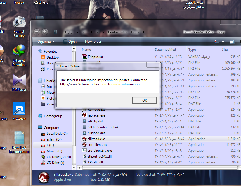
Task: Click OK in the Silkroad Online dialog
Action: [144, 100]
